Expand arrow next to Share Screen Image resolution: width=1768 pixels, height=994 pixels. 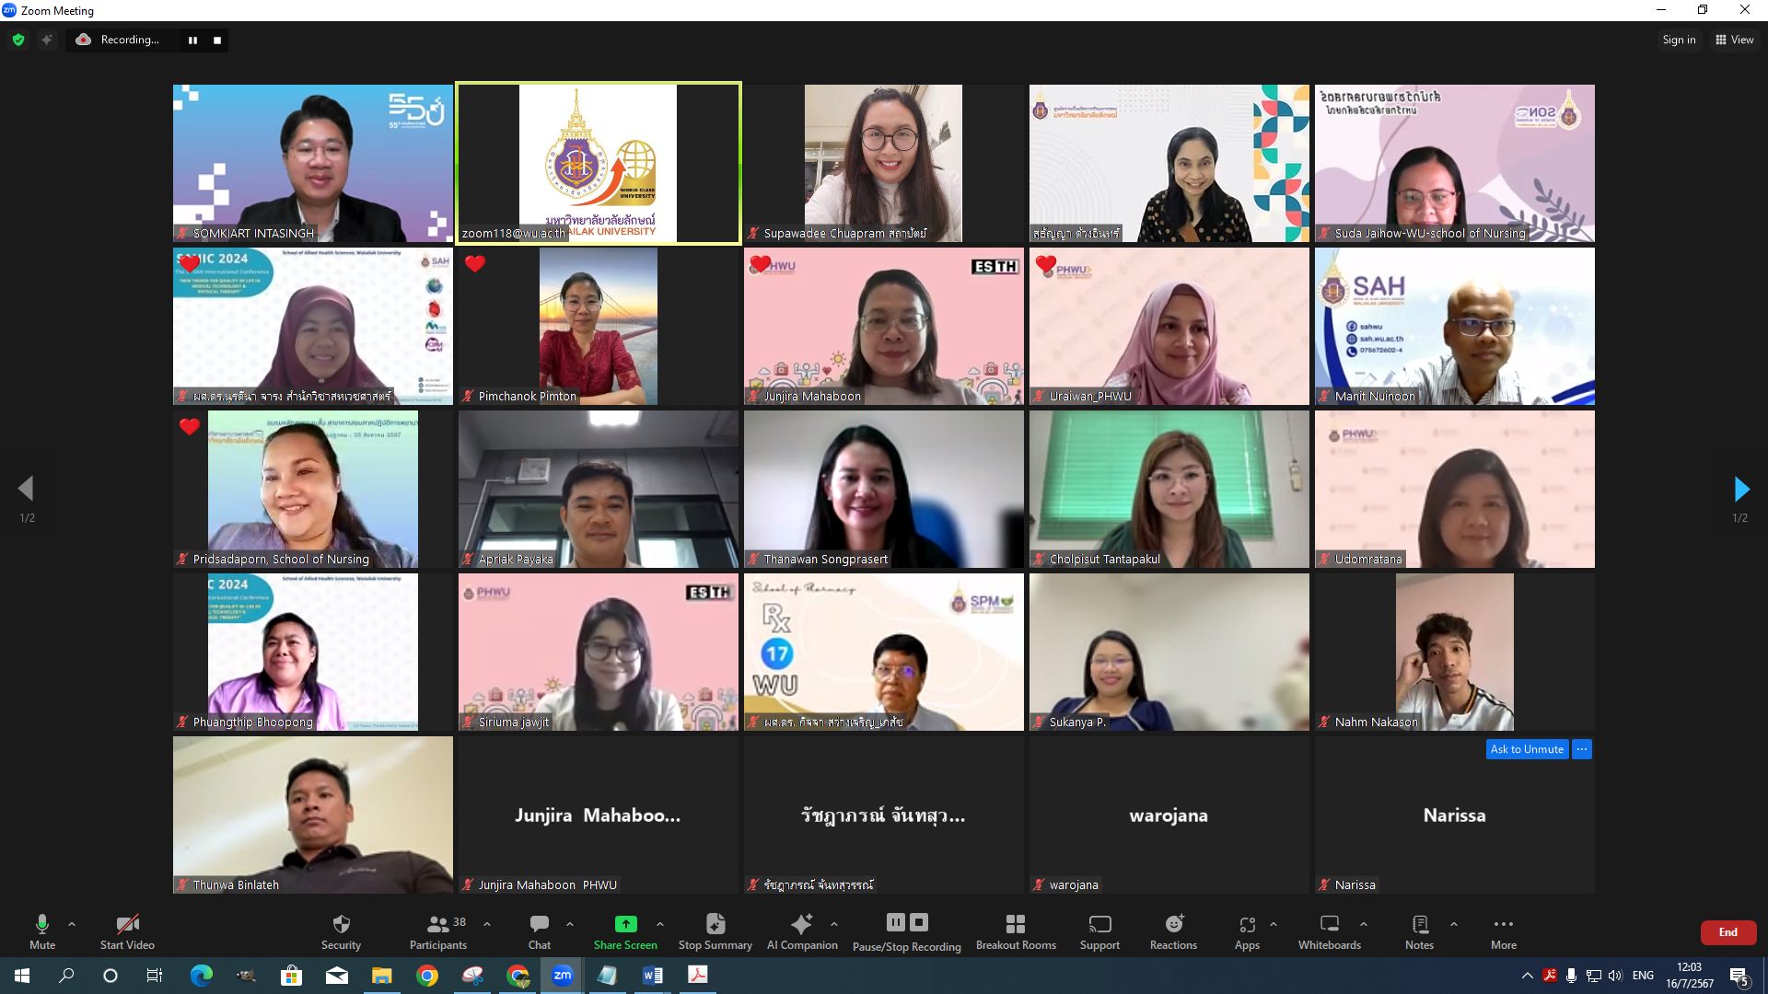[x=660, y=924]
